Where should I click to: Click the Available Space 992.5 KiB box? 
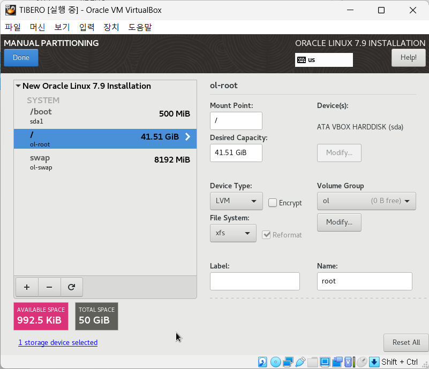click(41, 316)
